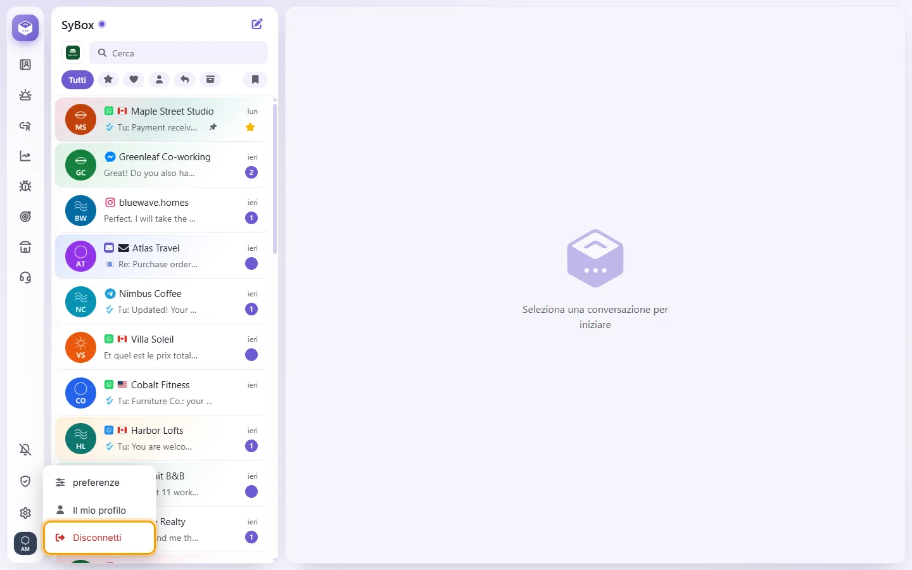Image resolution: width=912 pixels, height=570 pixels.
Task: Open the headset support icon in the sidebar
Action: click(x=25, y=277)
